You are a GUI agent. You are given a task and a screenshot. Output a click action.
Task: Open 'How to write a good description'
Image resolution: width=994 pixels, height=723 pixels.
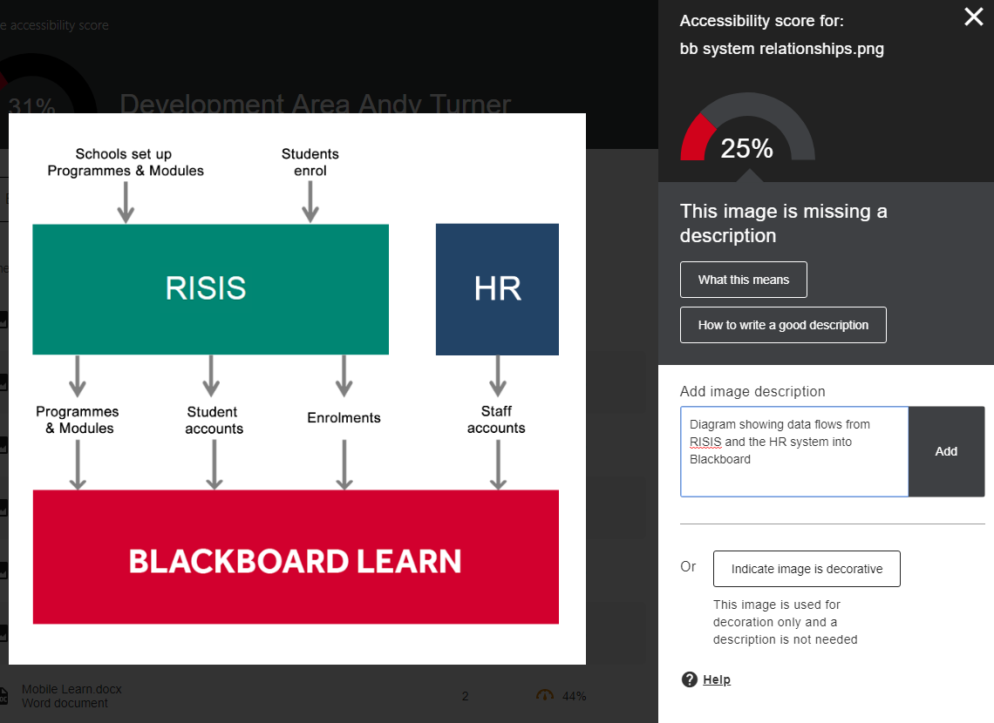pos(783,325)
